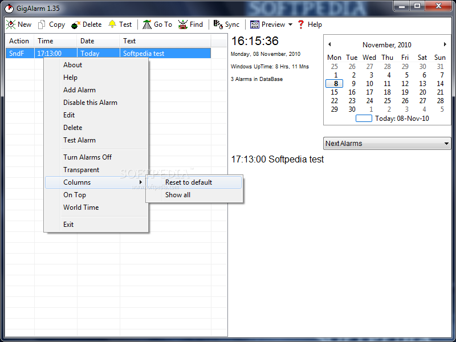Image resolution: width=456 pixels, height=342 pixels.
Task: Click the Preview window icon
Action: click(x=254, y=25)
